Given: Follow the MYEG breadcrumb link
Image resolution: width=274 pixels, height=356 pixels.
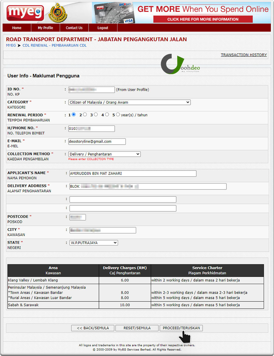Looking at the screenshot, I should (x=11, y=45).
